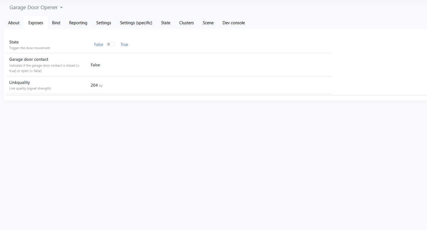Click the 'Trigger the door movement' description
This screenshot has width=427, height=230.
tap(30, 48)
